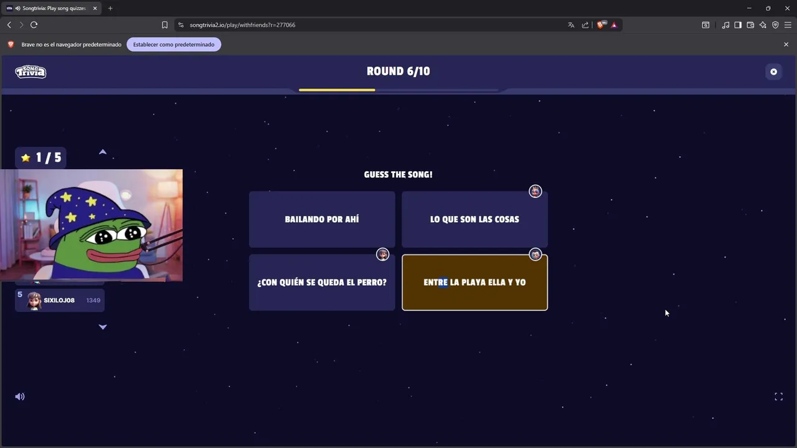Dismiss the default browser notification bar
797x448 pixels.
point(786,44)
